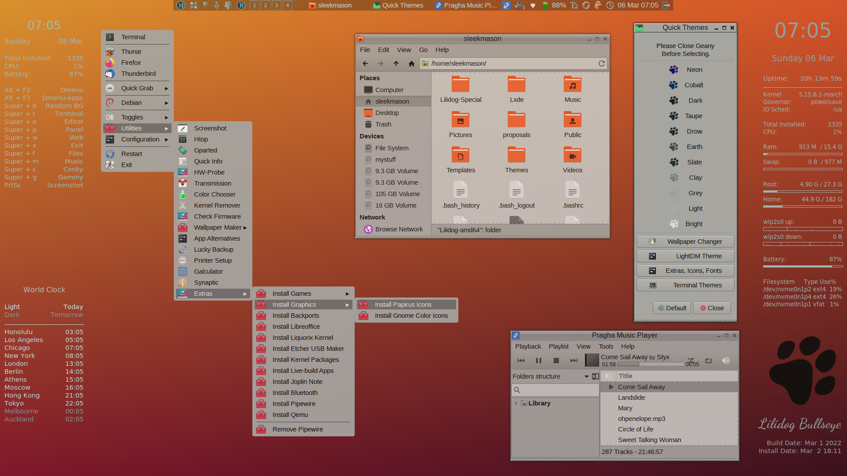Click the Default button in Quick Themes
The height and width of the screenshot is (476, 847).
coord(671,308)
